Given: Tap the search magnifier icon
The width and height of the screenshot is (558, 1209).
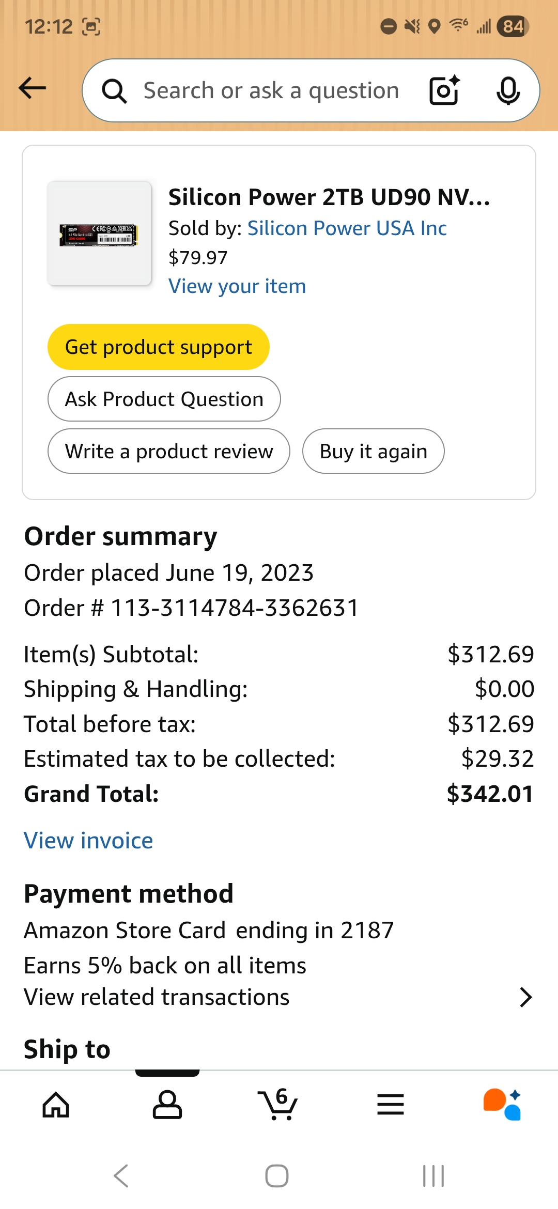Looking at the screenshot, I should (x=114, y=91).
